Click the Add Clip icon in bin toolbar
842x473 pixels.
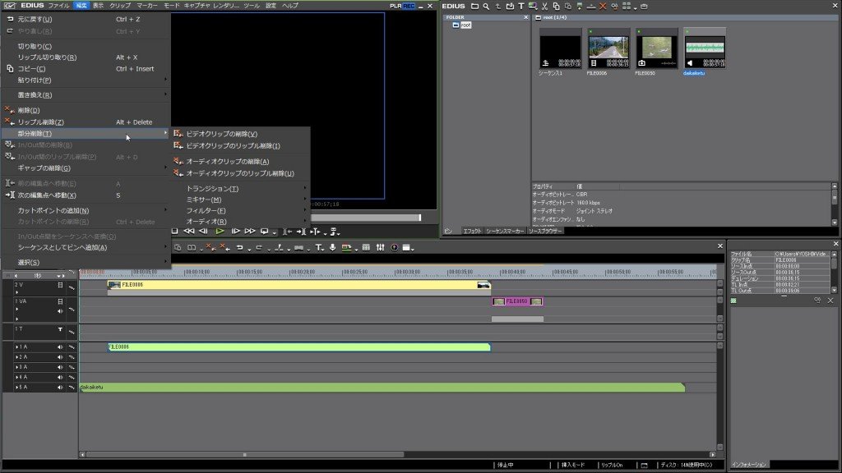coord(510,7)
